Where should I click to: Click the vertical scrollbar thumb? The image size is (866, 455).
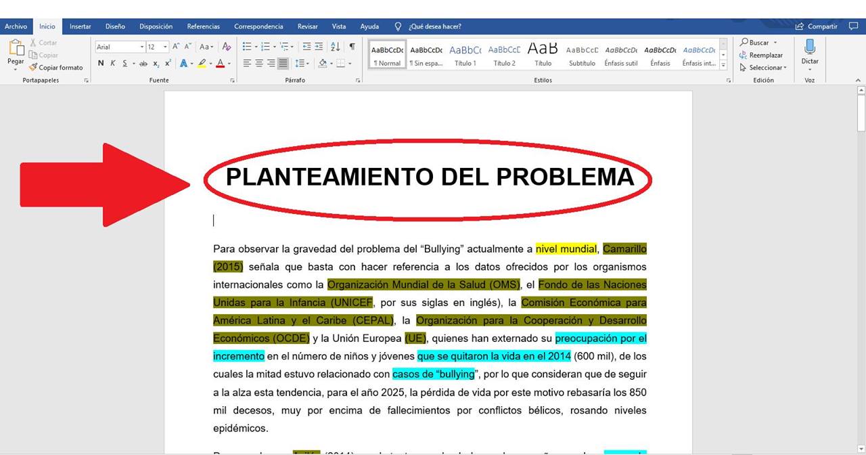[x=861, y=113]
